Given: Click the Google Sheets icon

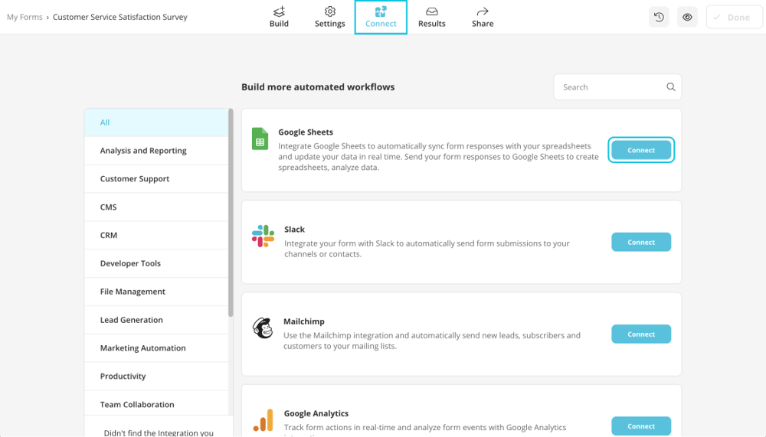Looking at the screenshot, I should pyautogui.click(x=260, y=139).
